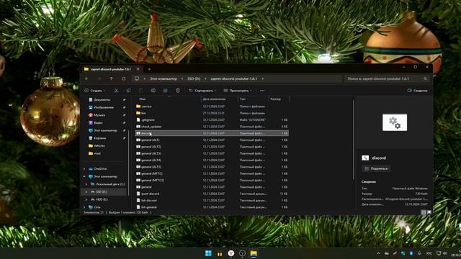Expand the Локальный диск (C:) node
Image resolution: width=461 pixels, height=259 pixels.
(86, 184)
